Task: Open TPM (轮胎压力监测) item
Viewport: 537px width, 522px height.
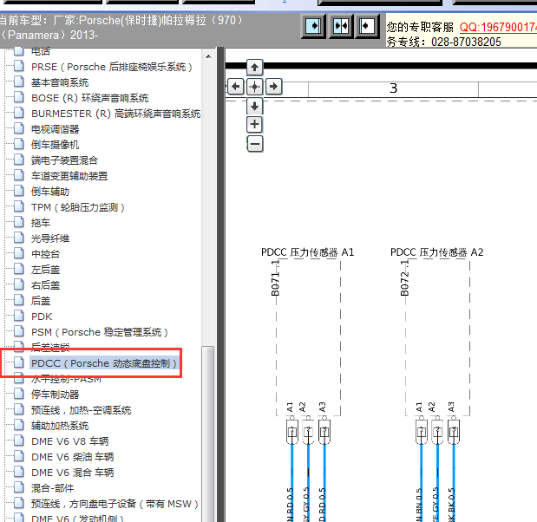Action: pyautogui.click(x=78, y=207)
